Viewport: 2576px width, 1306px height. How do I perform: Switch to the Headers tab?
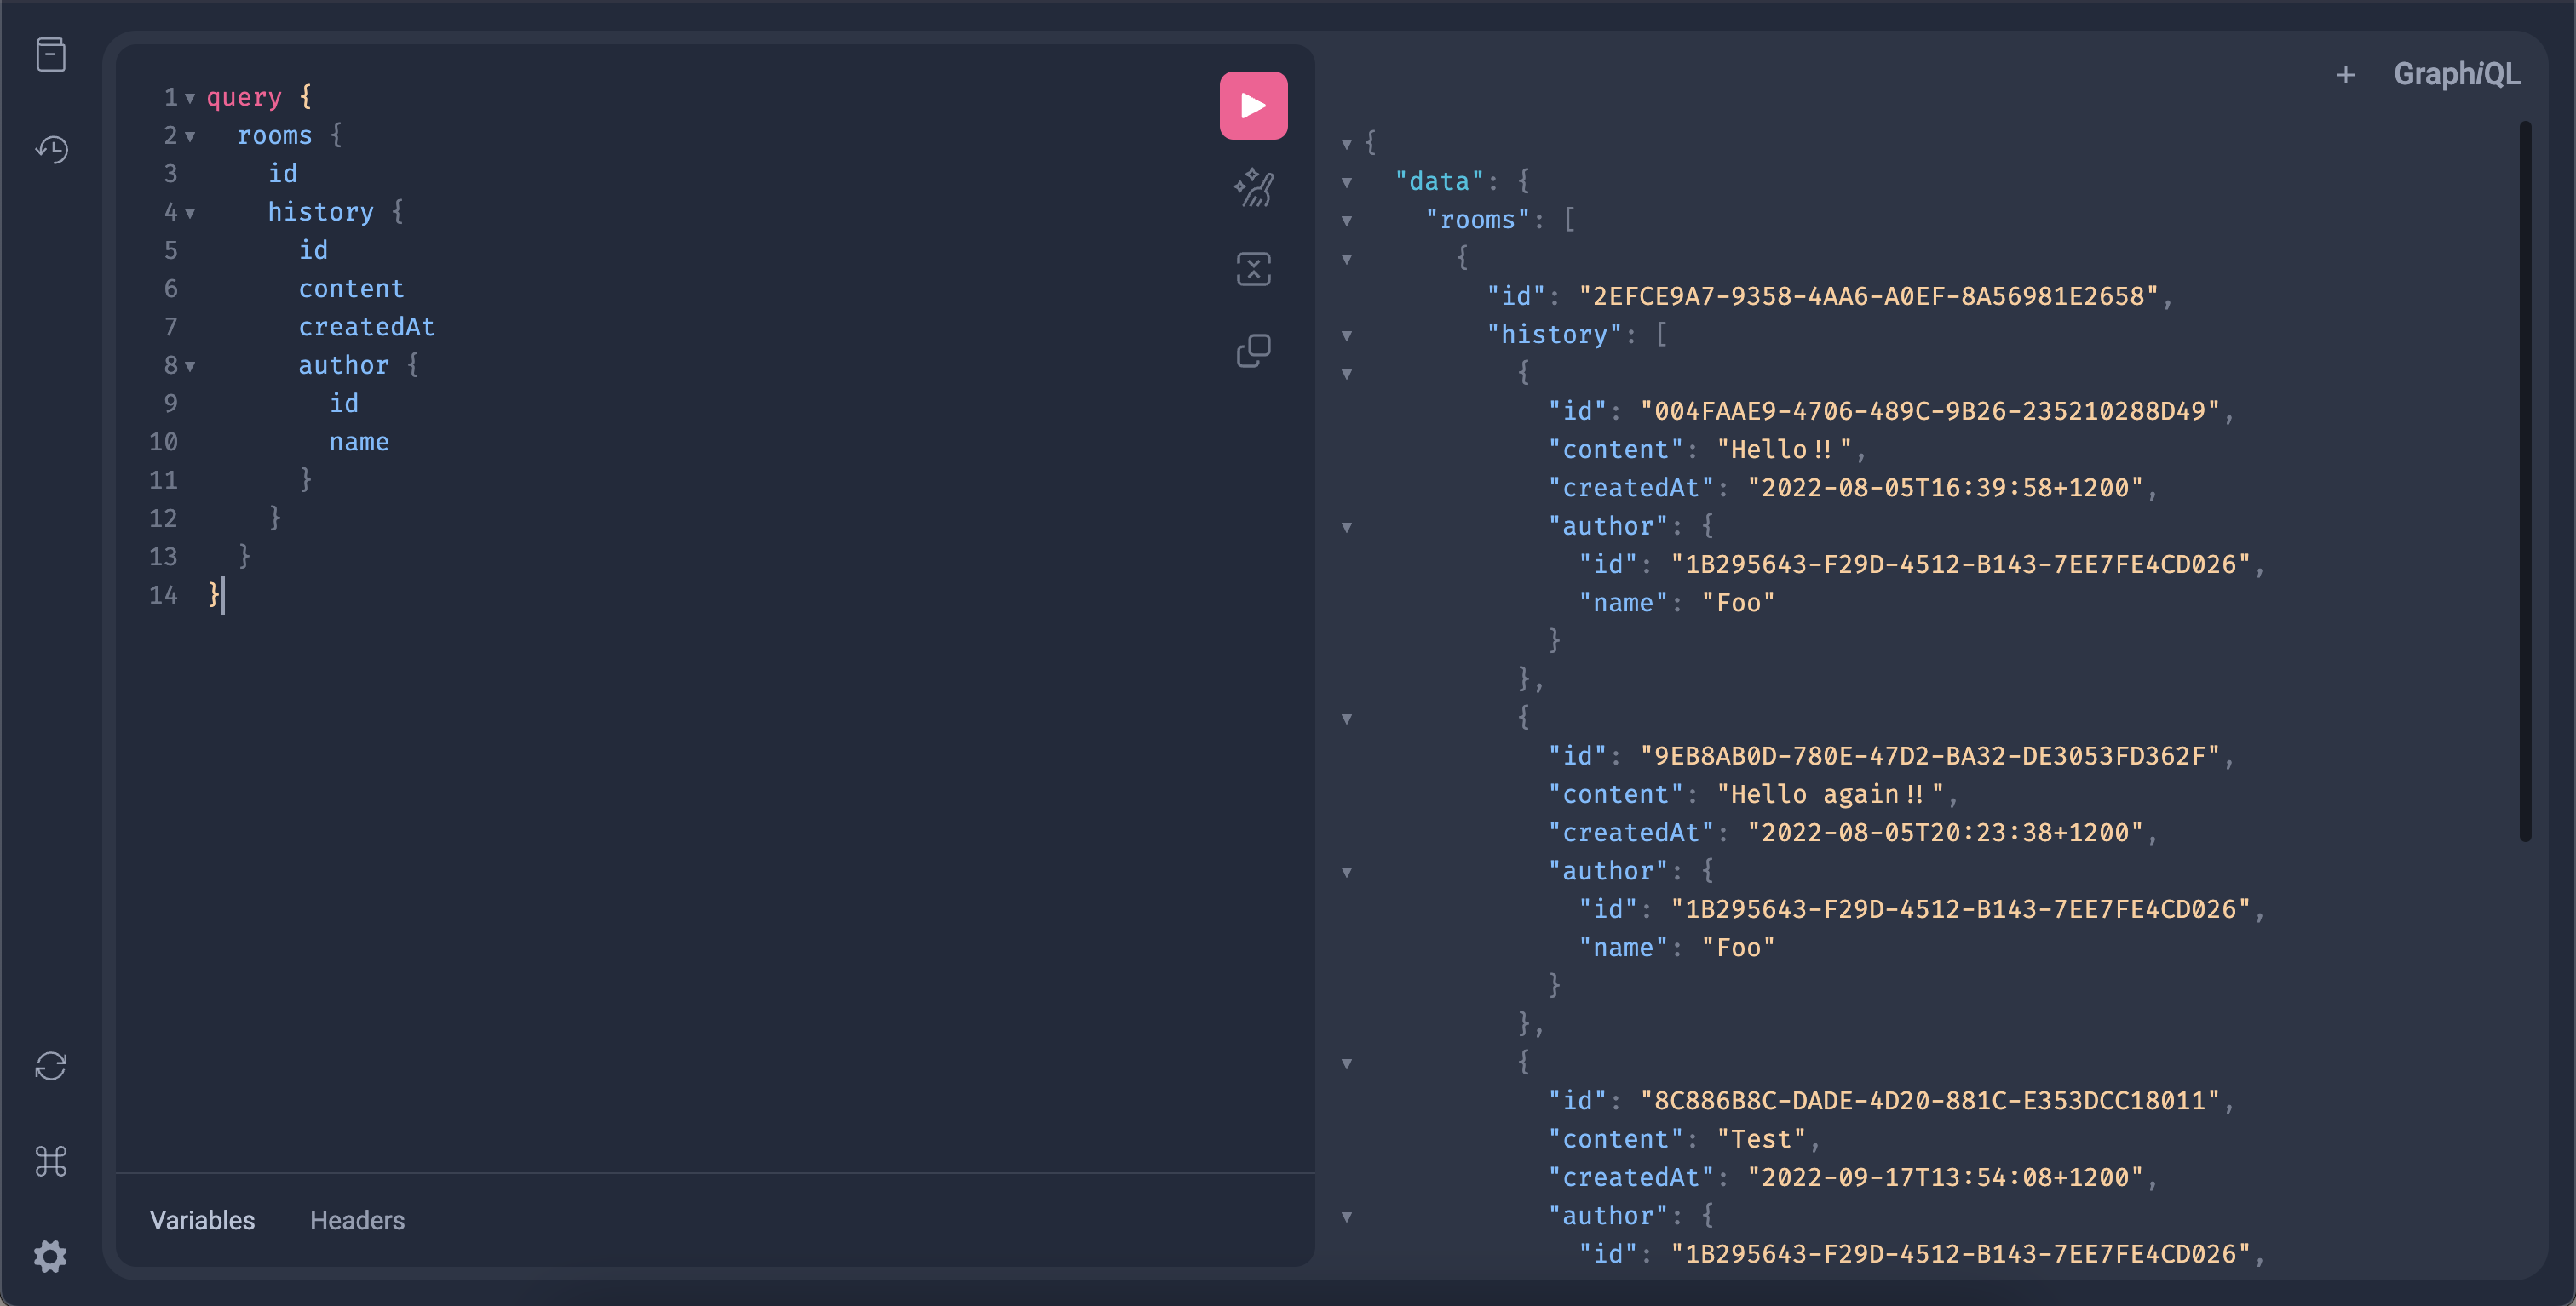point(357,1220)
